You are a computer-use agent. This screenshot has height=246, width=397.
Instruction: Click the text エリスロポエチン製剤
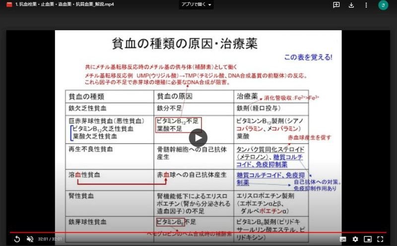click(x=265, y=196)
